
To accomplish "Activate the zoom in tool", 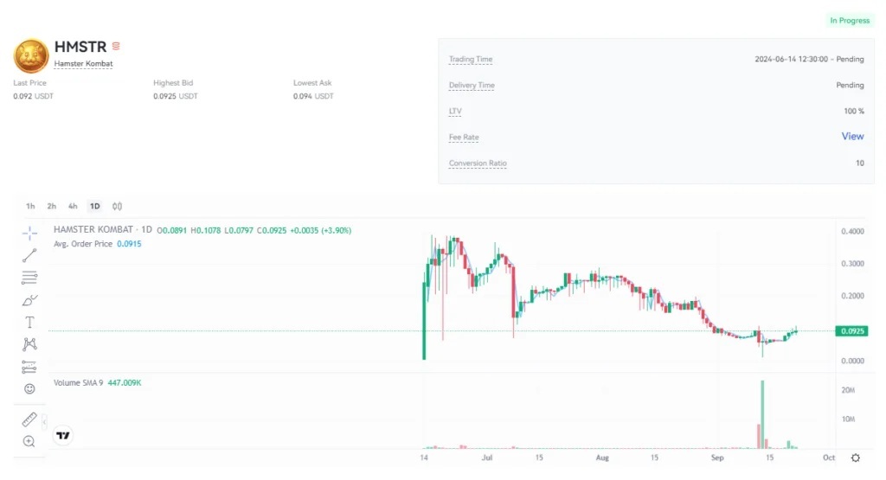I will [29, 442].
